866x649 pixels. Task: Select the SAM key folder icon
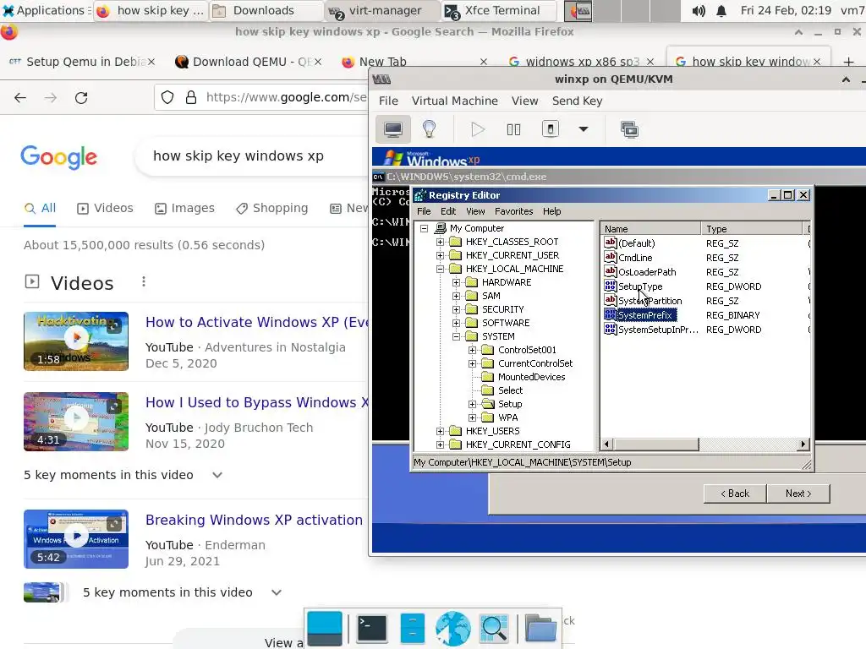pos(472,296)
